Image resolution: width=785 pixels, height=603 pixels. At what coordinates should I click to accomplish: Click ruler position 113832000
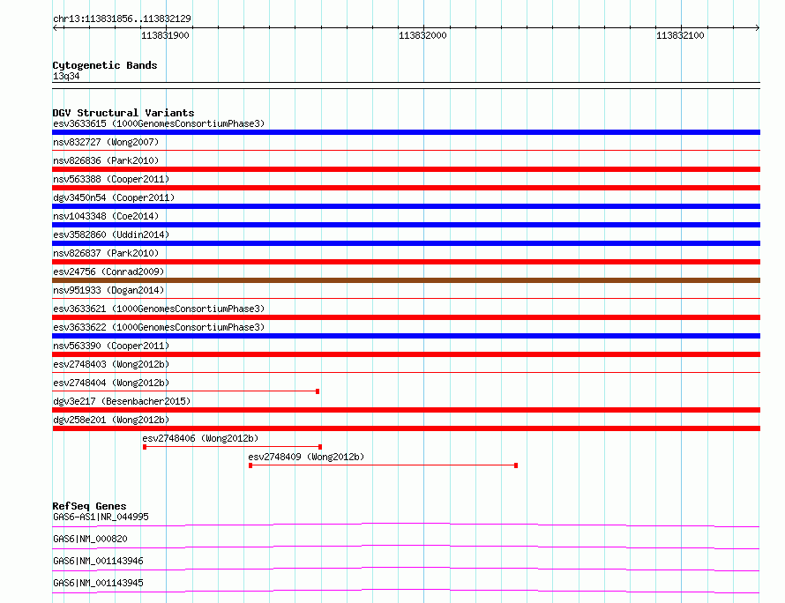[422, 35]
